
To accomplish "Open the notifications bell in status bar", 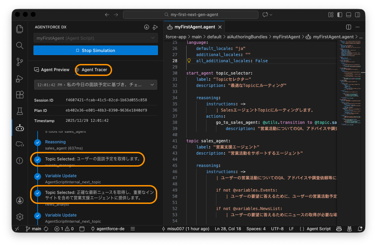I will (360, 229).
